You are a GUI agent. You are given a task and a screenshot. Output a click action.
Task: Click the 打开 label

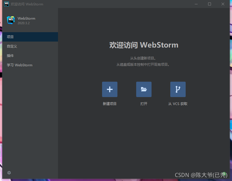144,104
